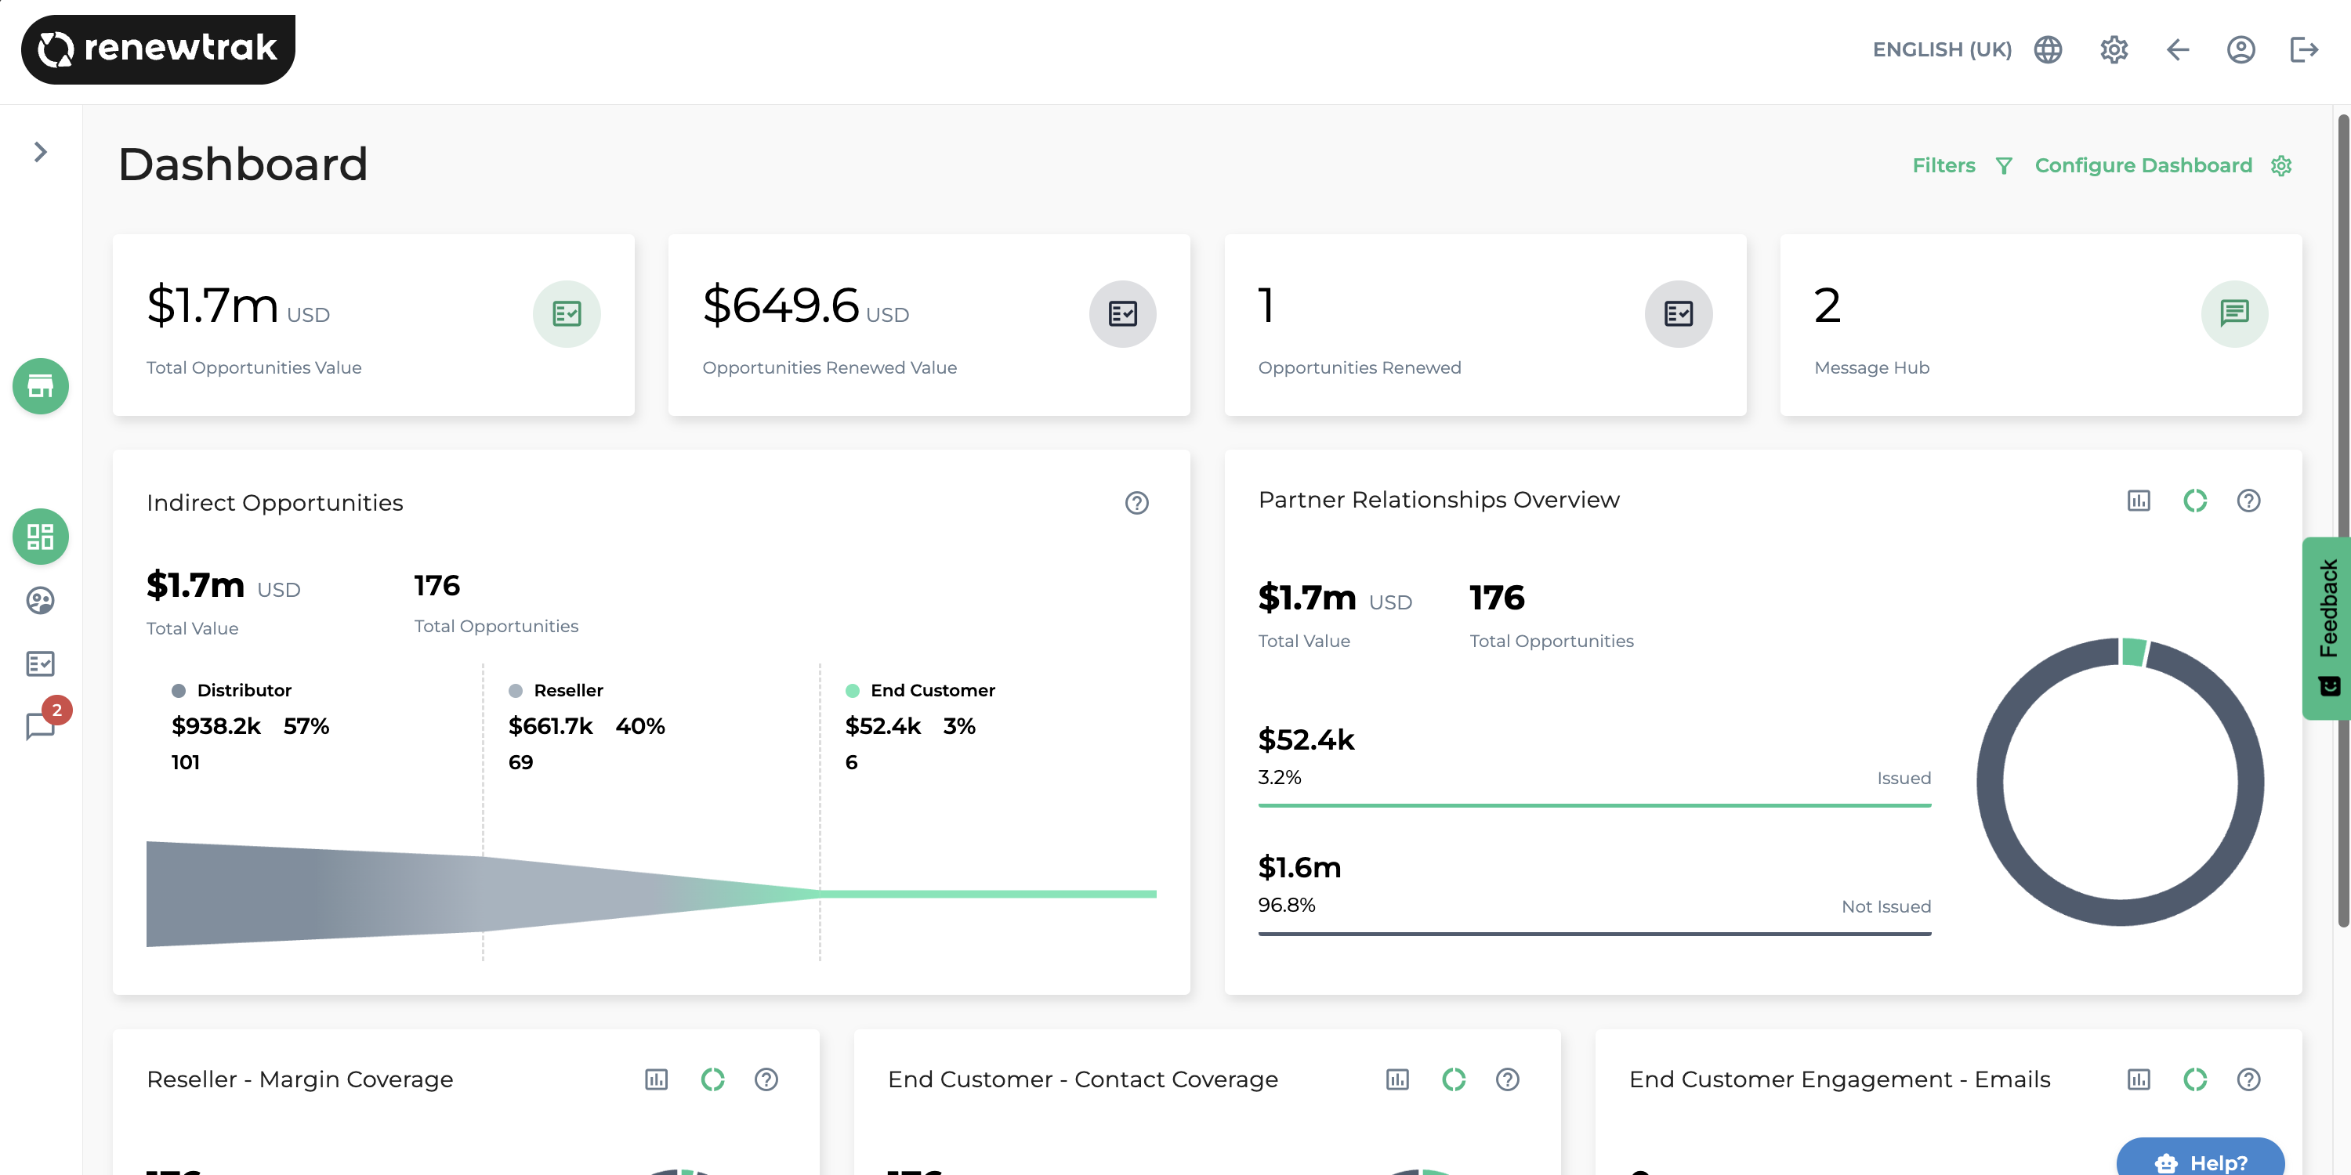Switch Reseller Margin Coverage to bar chart view
This screenshot has width=2351, height=1175.
656,1079
